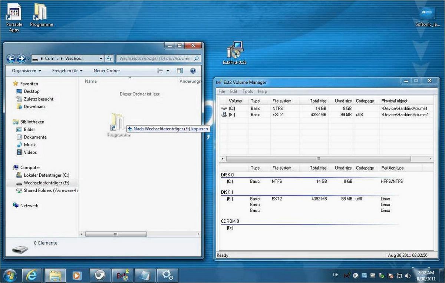Screen dimensions: 445x283
Task: Click the white swirl-arrow taskbar app icon
Action: point(100,275)
